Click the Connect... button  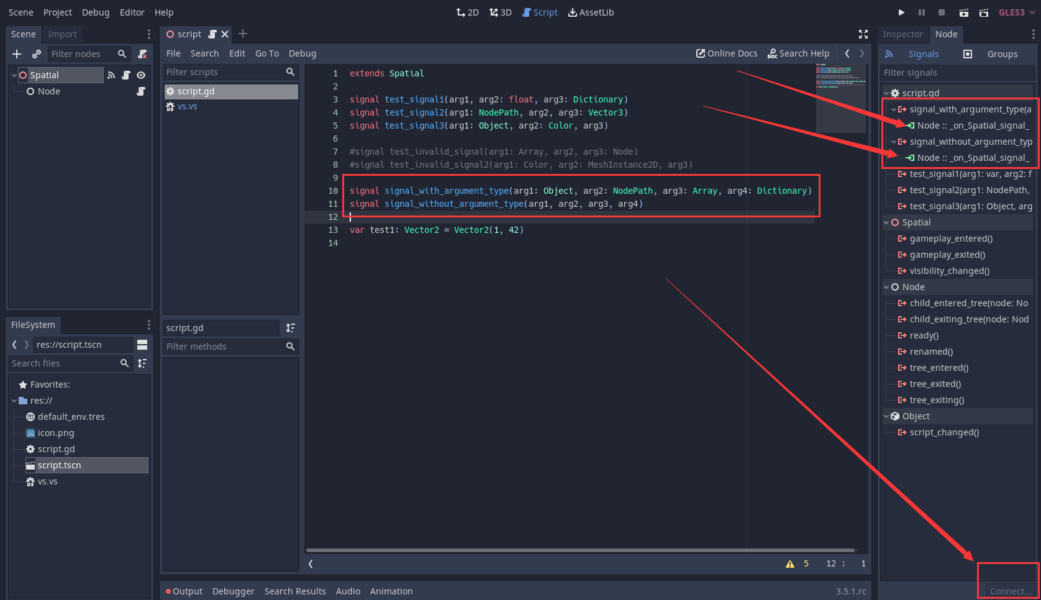coord(1010,591)
